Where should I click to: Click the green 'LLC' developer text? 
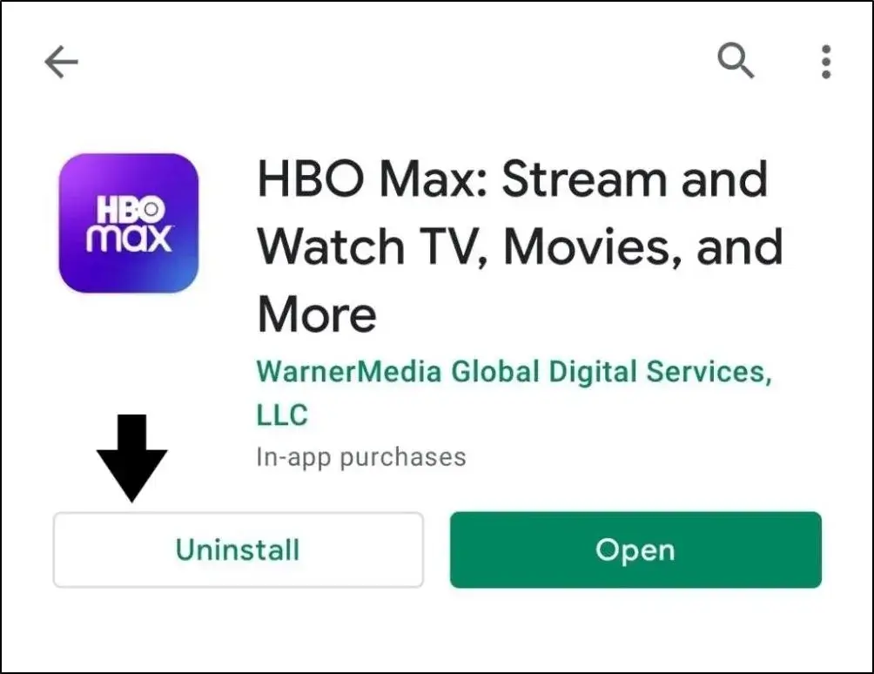click(x=282, y=415)
